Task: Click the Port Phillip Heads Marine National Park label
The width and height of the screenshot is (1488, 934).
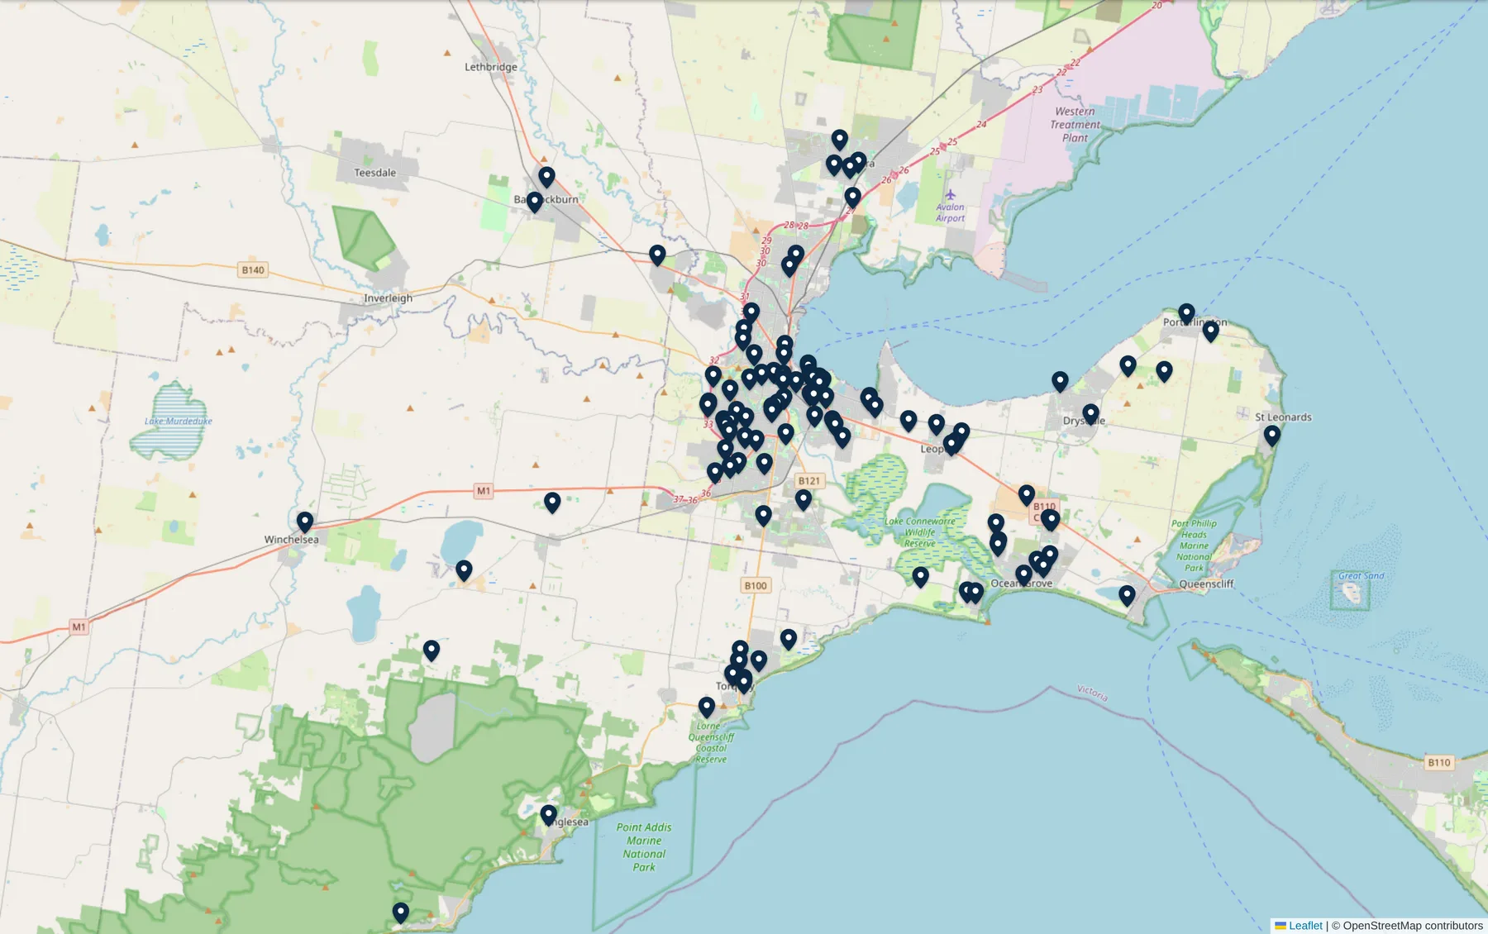Action: (1194, 546)
